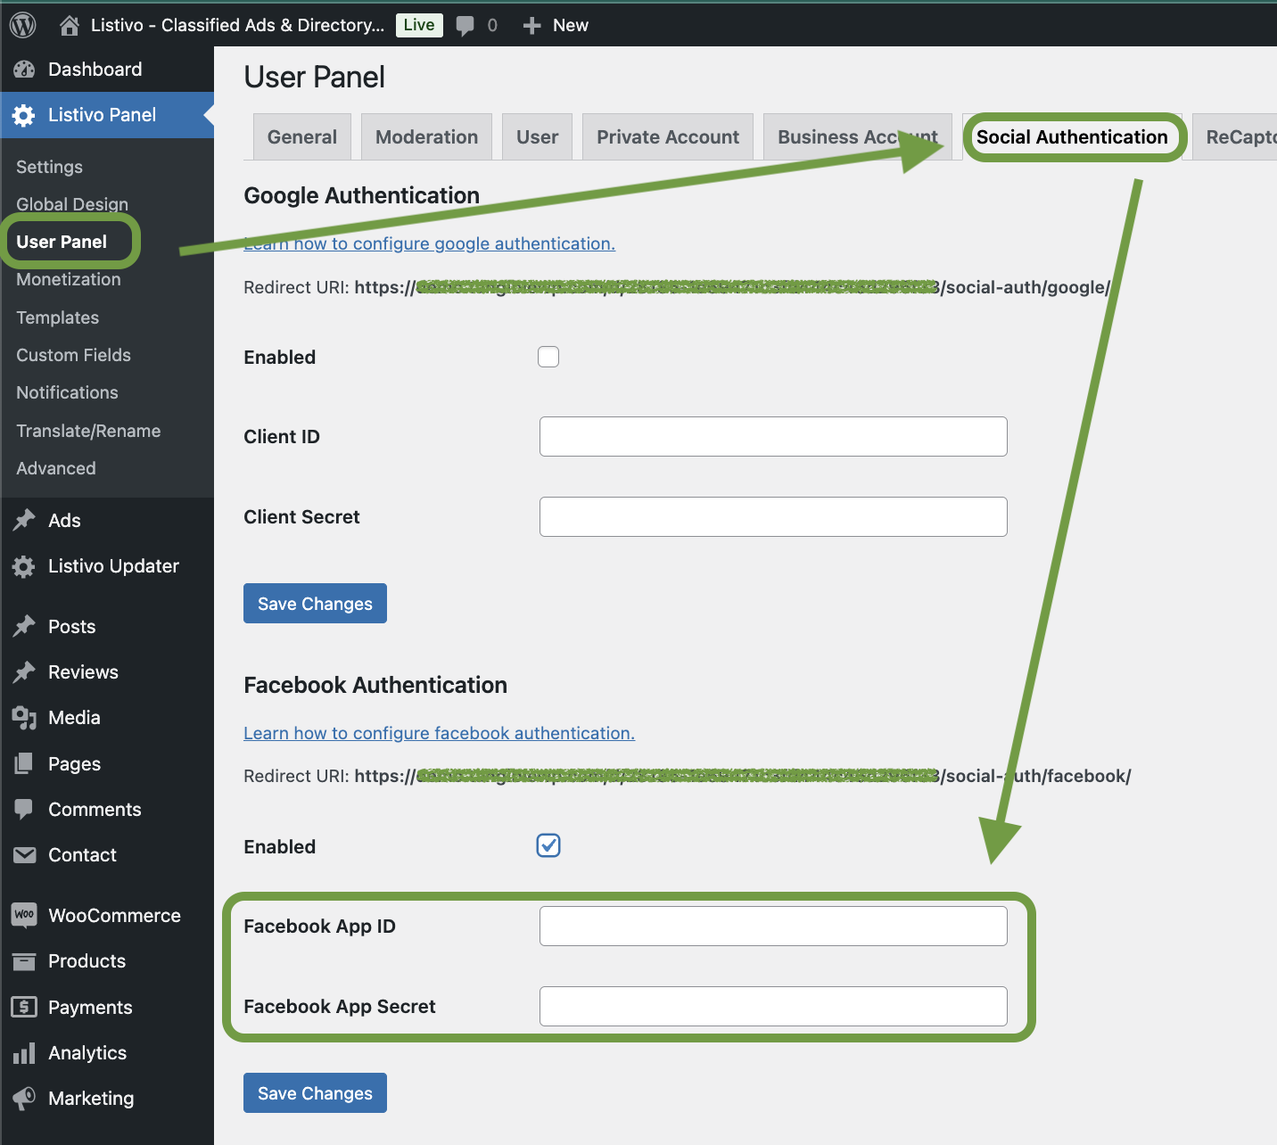Click the Pages icon in sidebar

pyautogui.click(x=24, y=764)
